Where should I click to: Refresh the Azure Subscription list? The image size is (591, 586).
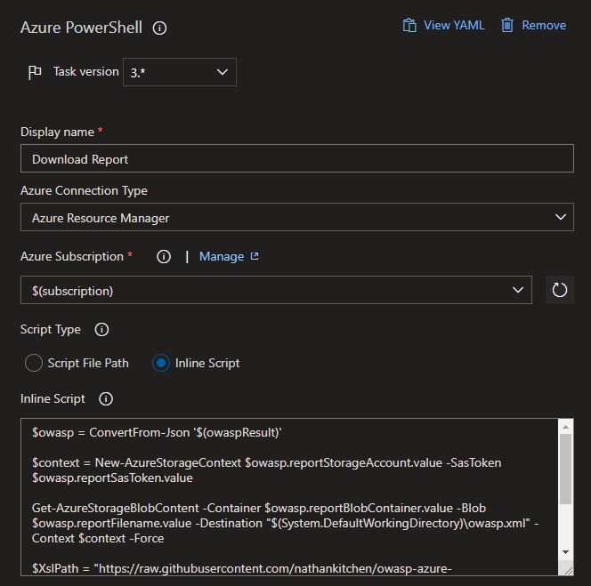coord(559,290)
